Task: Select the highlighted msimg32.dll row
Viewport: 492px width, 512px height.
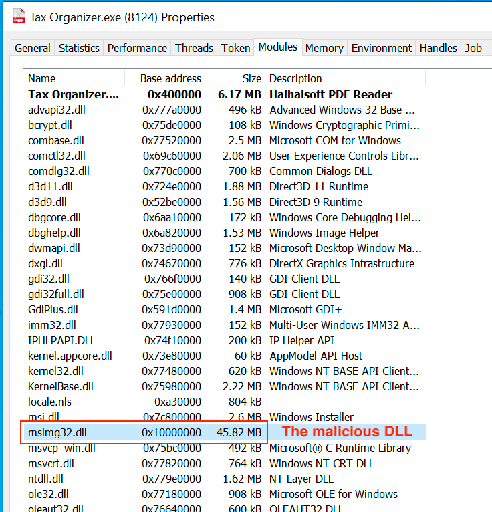Action: pyautogui.click(x=225, y=432)
